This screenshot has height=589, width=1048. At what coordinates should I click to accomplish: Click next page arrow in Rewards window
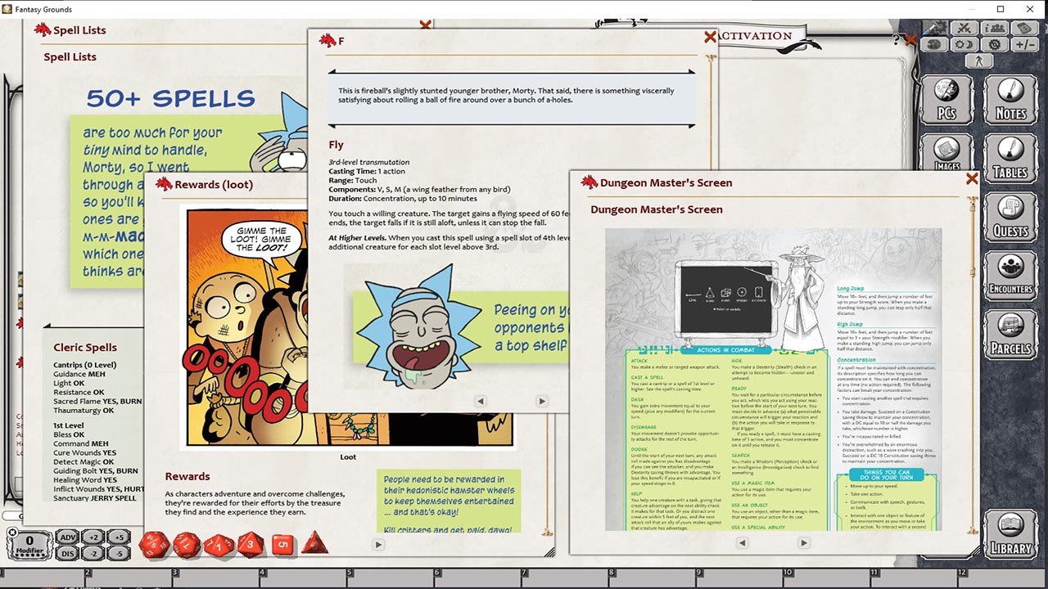click(378, 544)
